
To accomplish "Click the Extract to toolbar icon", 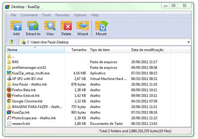I will pos(33,26).
